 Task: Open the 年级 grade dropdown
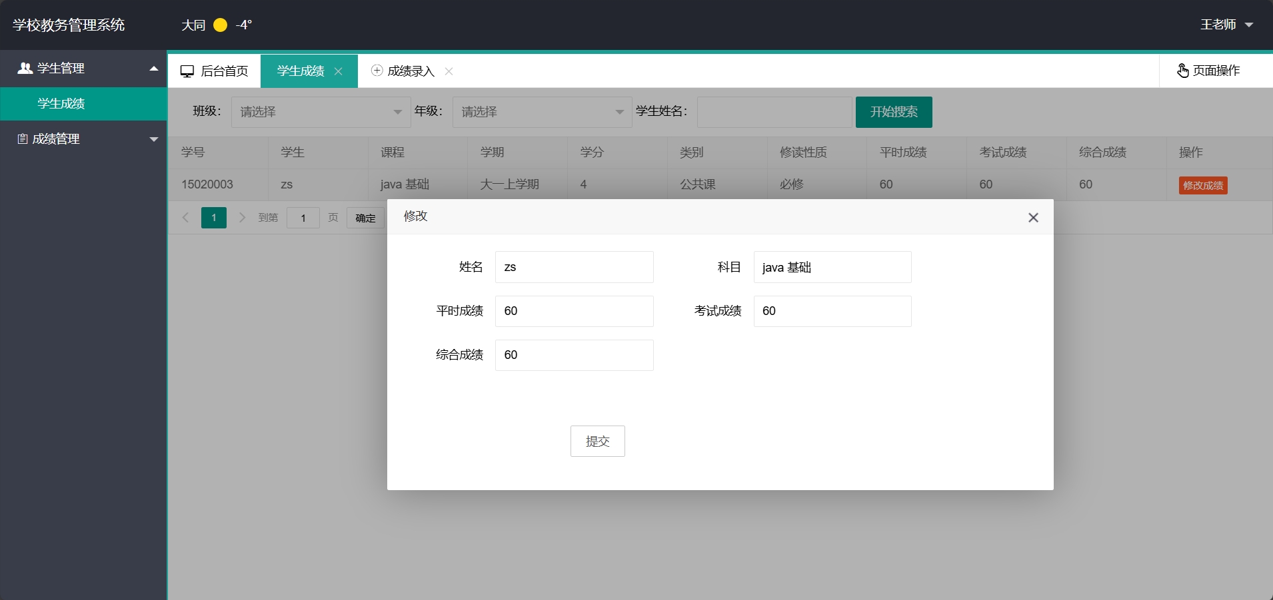[541, 111]
